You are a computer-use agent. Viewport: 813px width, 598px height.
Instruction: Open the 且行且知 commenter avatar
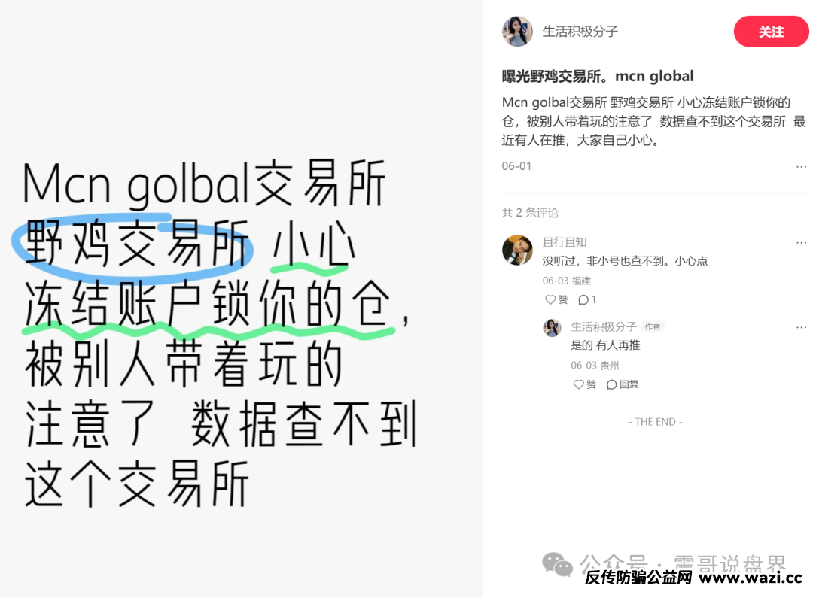click(517, 250)
